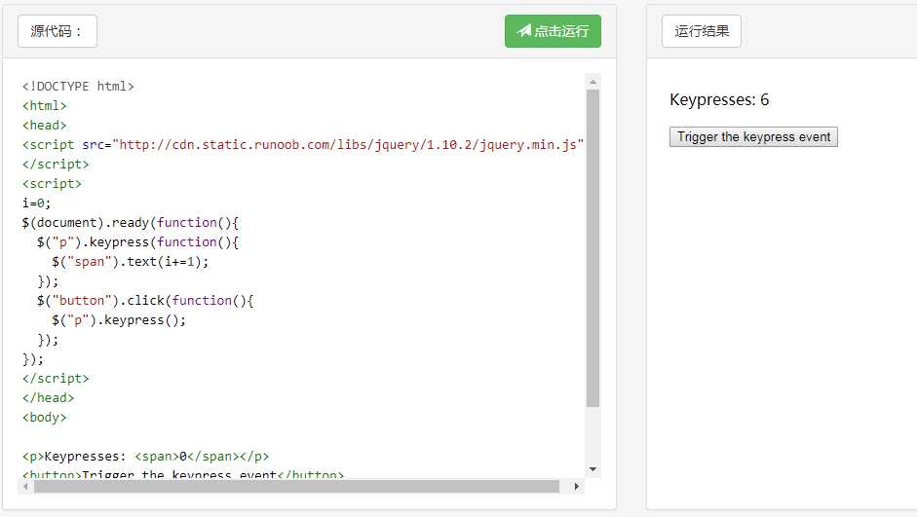Click the paper-plane icon on run button

pyautogui.click(x=524, y=31)
